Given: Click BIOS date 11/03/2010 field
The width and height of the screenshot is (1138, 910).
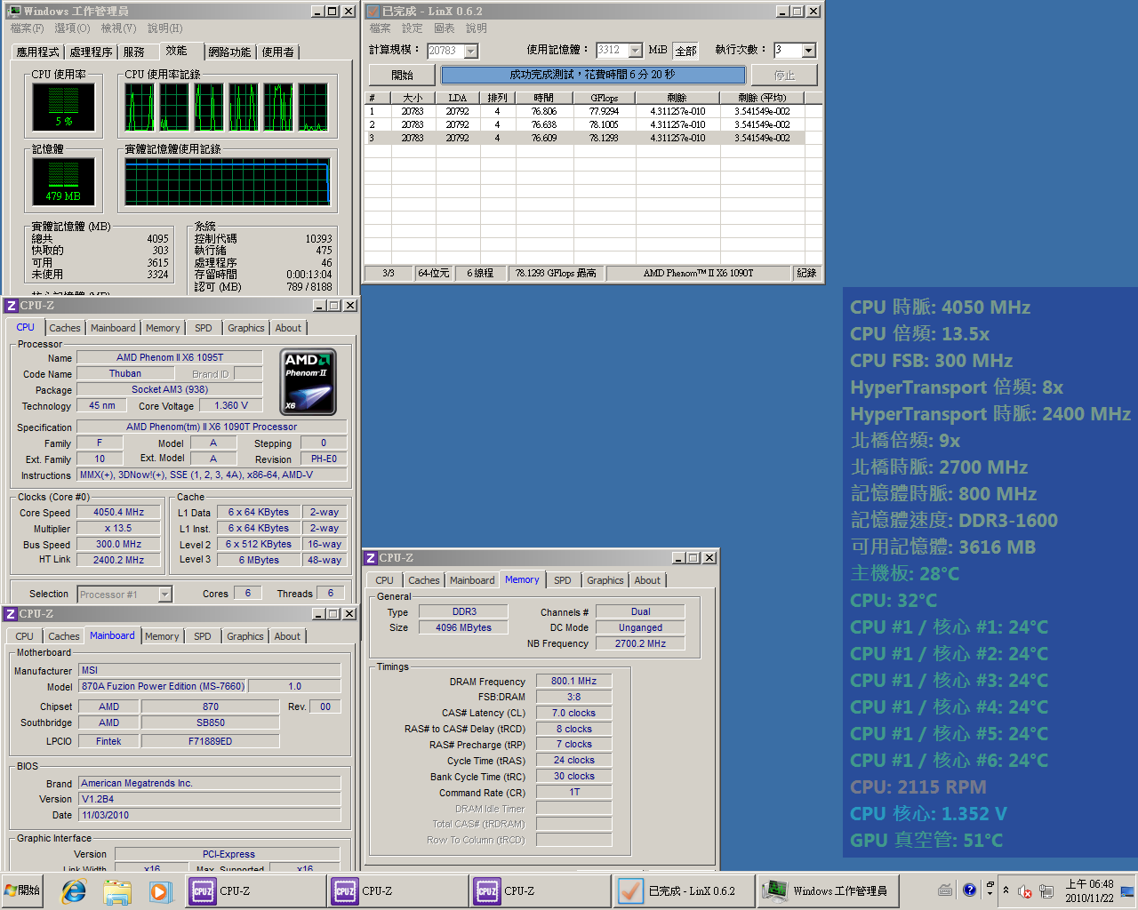Looking at the screenshot, I should click(210, 815).
